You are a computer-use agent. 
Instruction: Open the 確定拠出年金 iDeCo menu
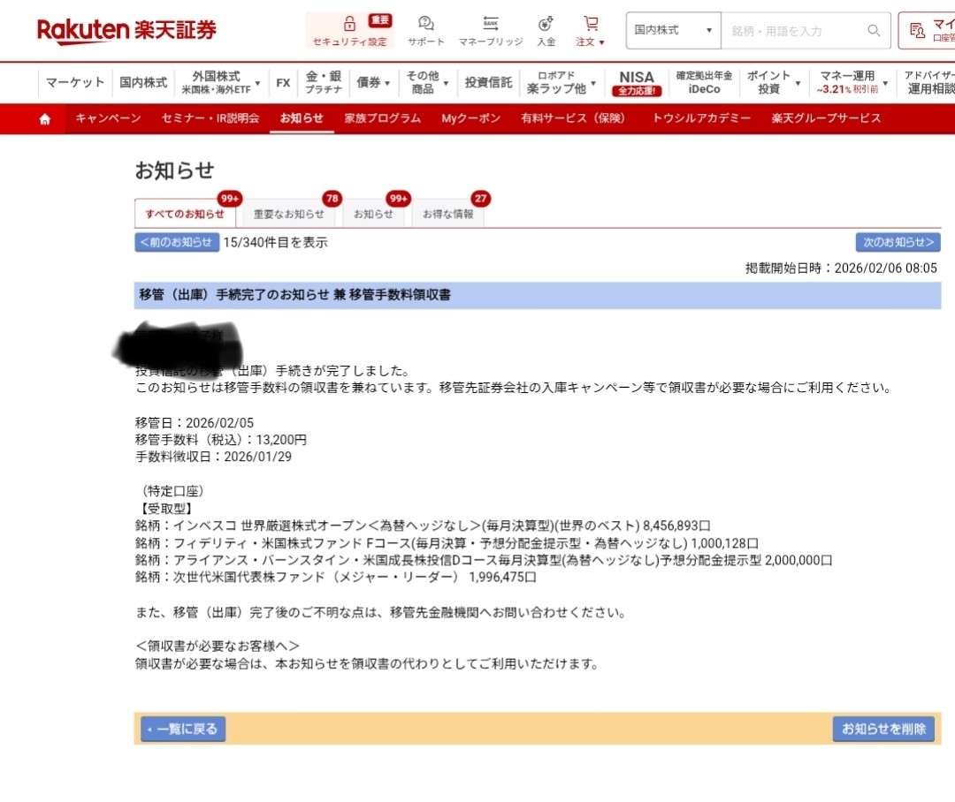pyautogui.click(x=704, y=82)
